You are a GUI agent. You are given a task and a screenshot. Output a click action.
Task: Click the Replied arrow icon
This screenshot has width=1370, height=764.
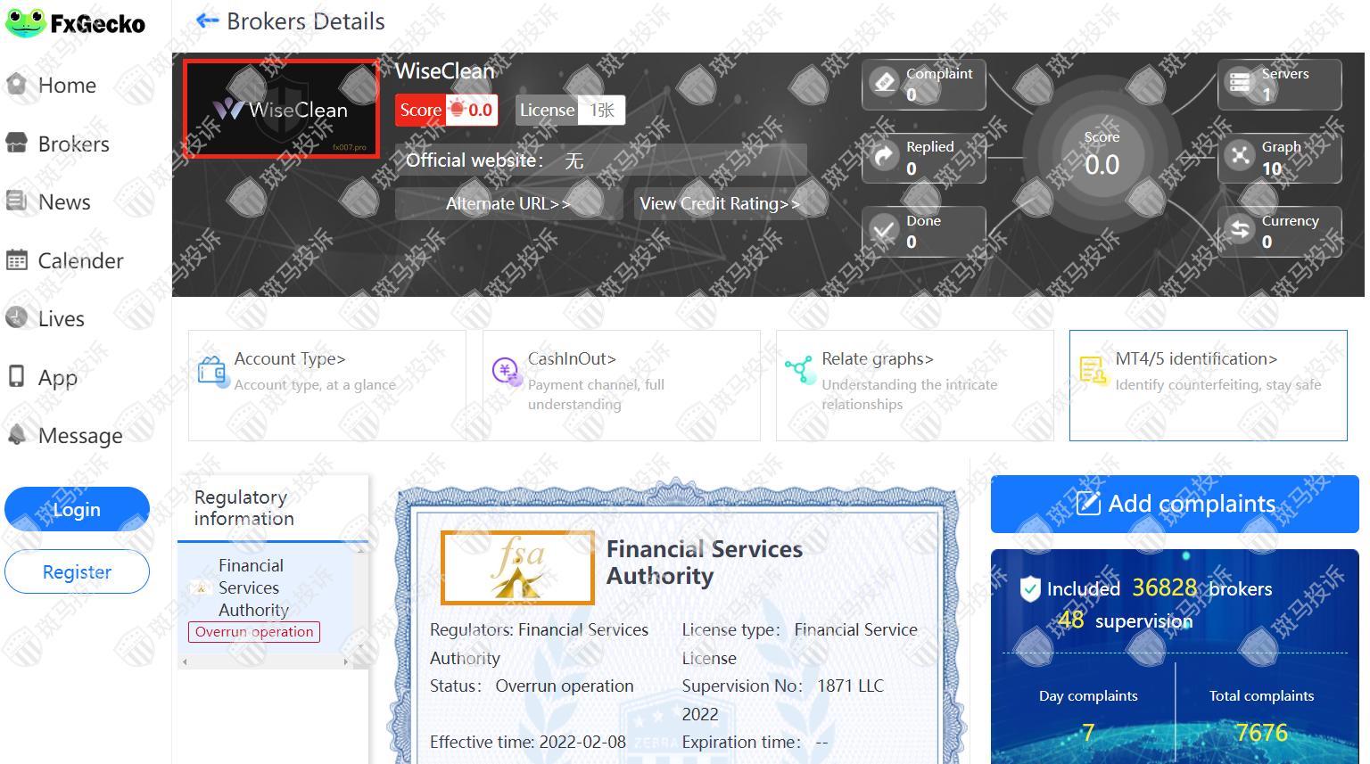point(884,157)
